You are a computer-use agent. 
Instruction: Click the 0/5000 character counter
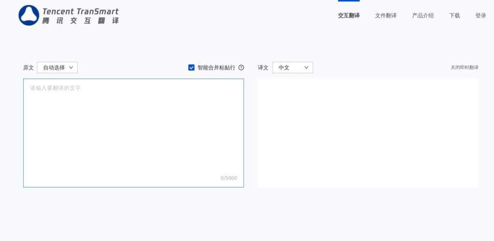click(x=229, y=178)
